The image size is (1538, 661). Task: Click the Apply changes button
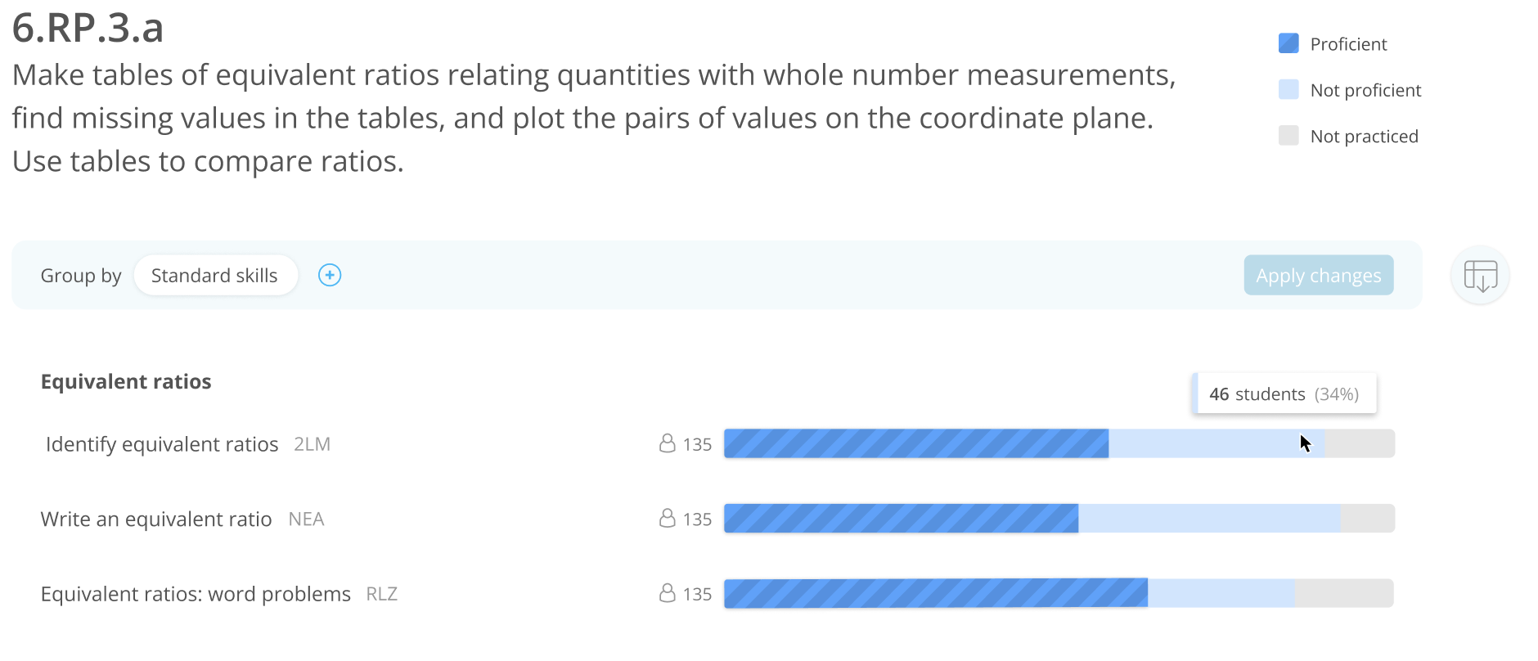(1319, 276)
